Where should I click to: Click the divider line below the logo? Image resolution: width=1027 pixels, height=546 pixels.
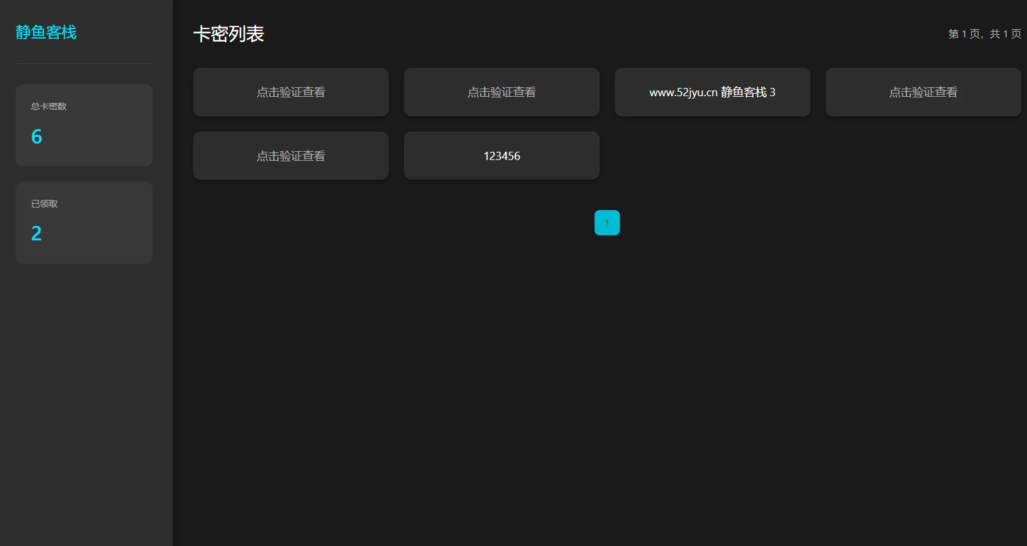tap(84, 63)
